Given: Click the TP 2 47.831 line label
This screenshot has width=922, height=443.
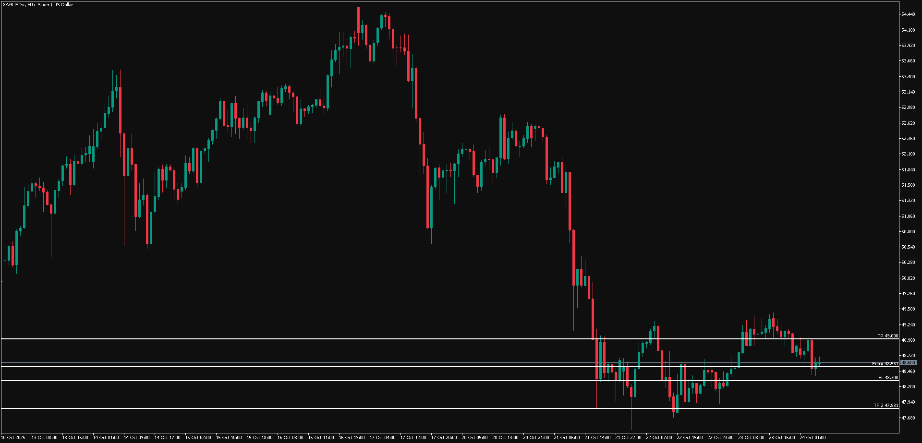Looking at the screenshot, I should pos(886,406).
